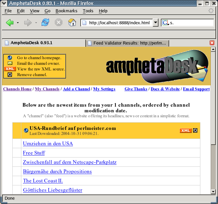
Task: Open the window menu in the title bar
Action: (4, 3)
